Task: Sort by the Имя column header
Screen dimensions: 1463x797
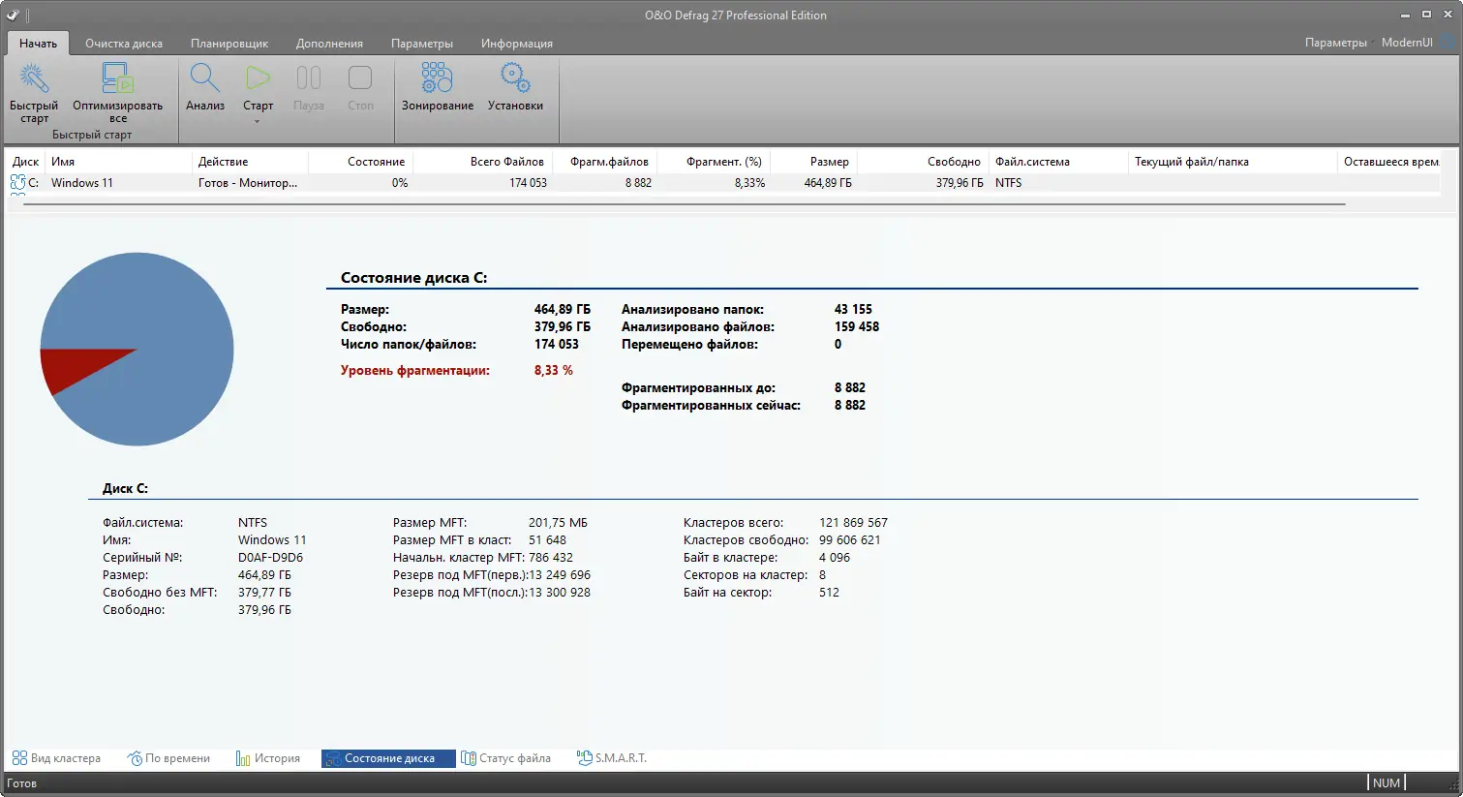Action: tap(118, 162)
